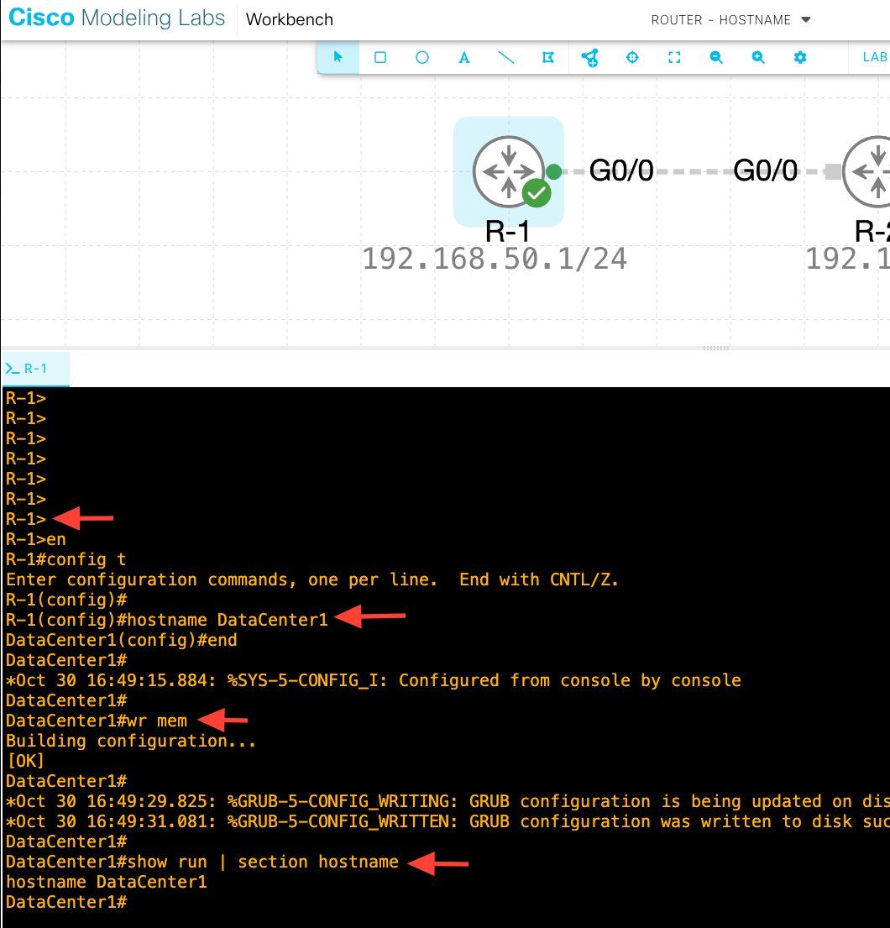Image resolution: width=890 pixels, height=928 pixels.
Task: Select the text annotation tool
Action: click(x=464, y=57)
